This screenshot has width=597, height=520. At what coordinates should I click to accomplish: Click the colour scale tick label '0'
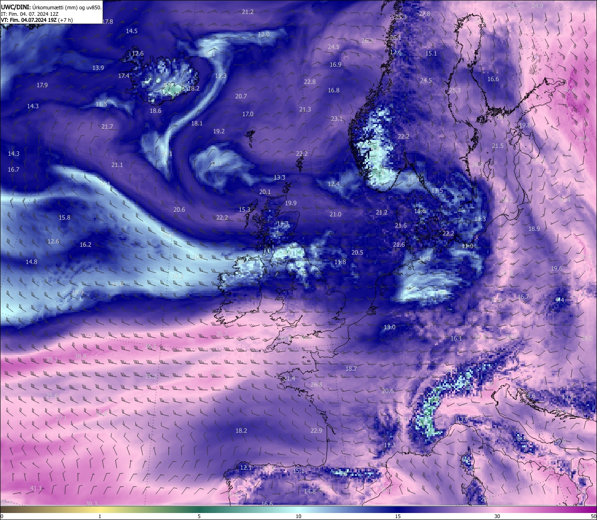pyautogui.click(x=2, y=516)
